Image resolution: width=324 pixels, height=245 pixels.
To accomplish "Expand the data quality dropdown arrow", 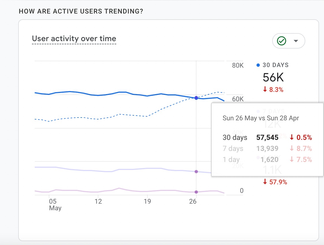I will click(x=296, y=41).
